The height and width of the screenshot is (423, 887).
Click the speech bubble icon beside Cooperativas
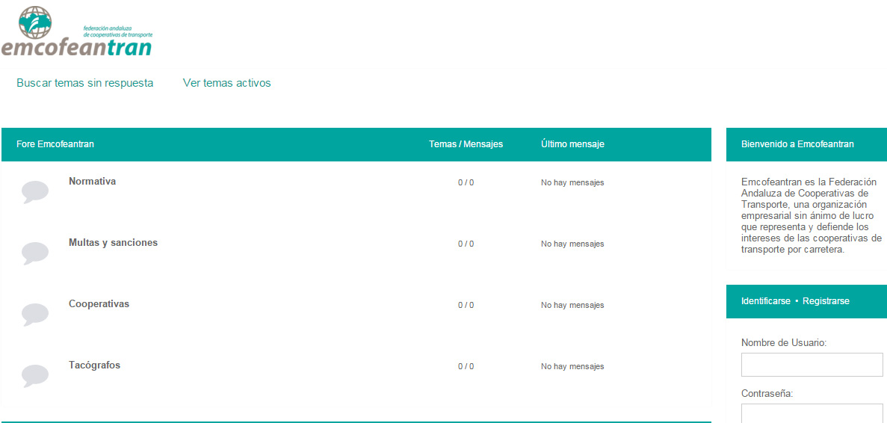[x=35, y=315]
